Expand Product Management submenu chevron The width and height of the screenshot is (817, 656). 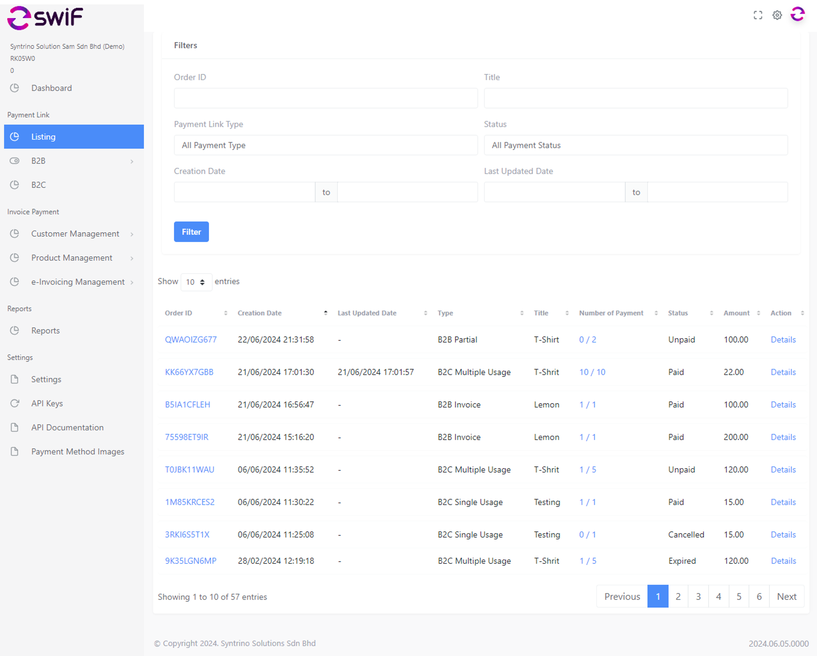point(132,258)
